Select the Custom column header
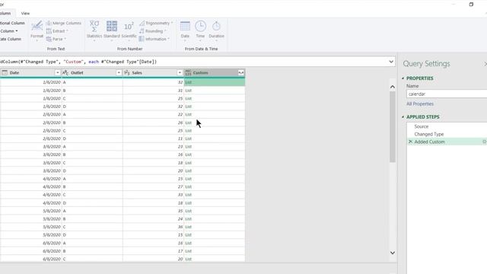The image size is (487, 274). click(x=215, y=73)
